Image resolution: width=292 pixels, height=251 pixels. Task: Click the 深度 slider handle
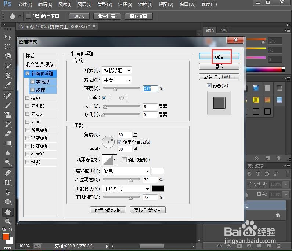[115, 89]
